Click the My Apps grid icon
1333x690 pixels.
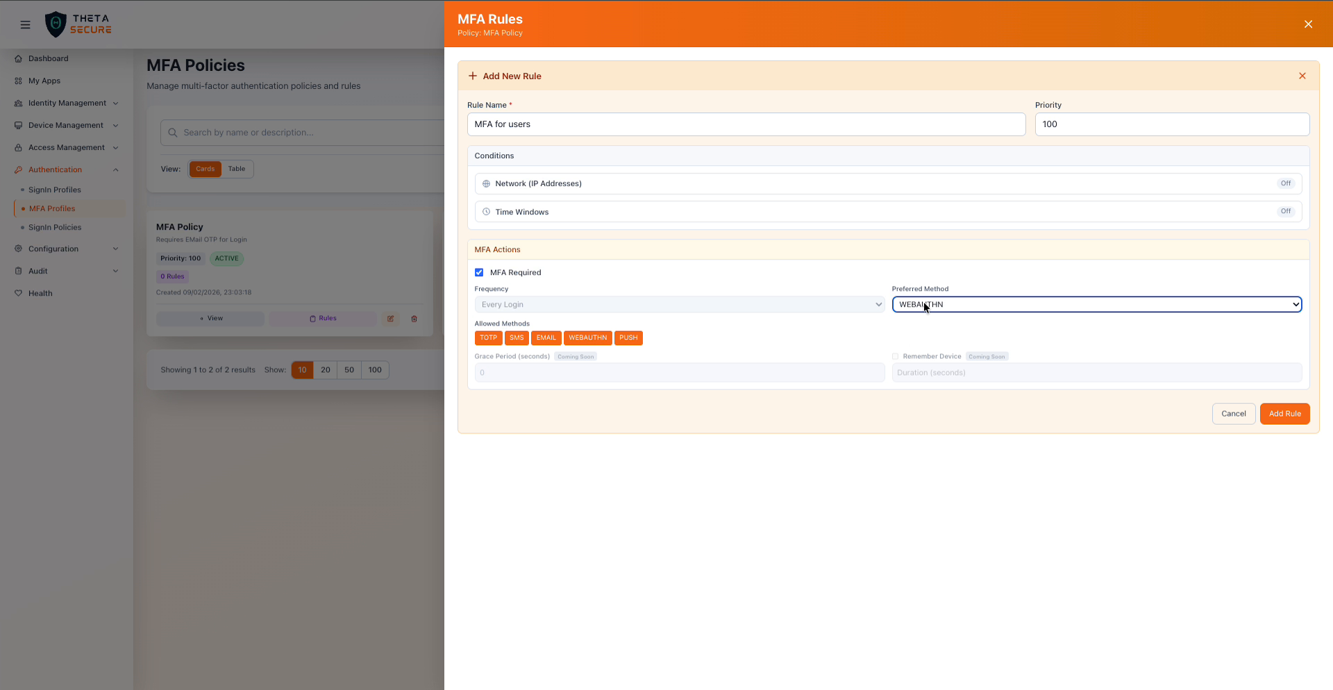17,81
